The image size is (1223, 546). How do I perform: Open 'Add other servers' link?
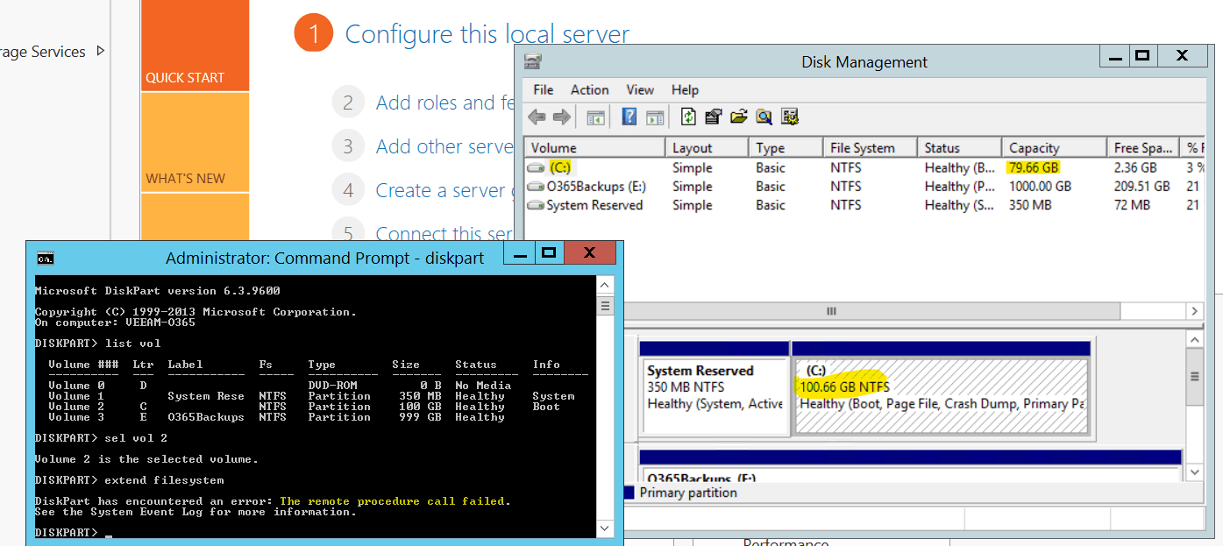[x=444, y=146]
